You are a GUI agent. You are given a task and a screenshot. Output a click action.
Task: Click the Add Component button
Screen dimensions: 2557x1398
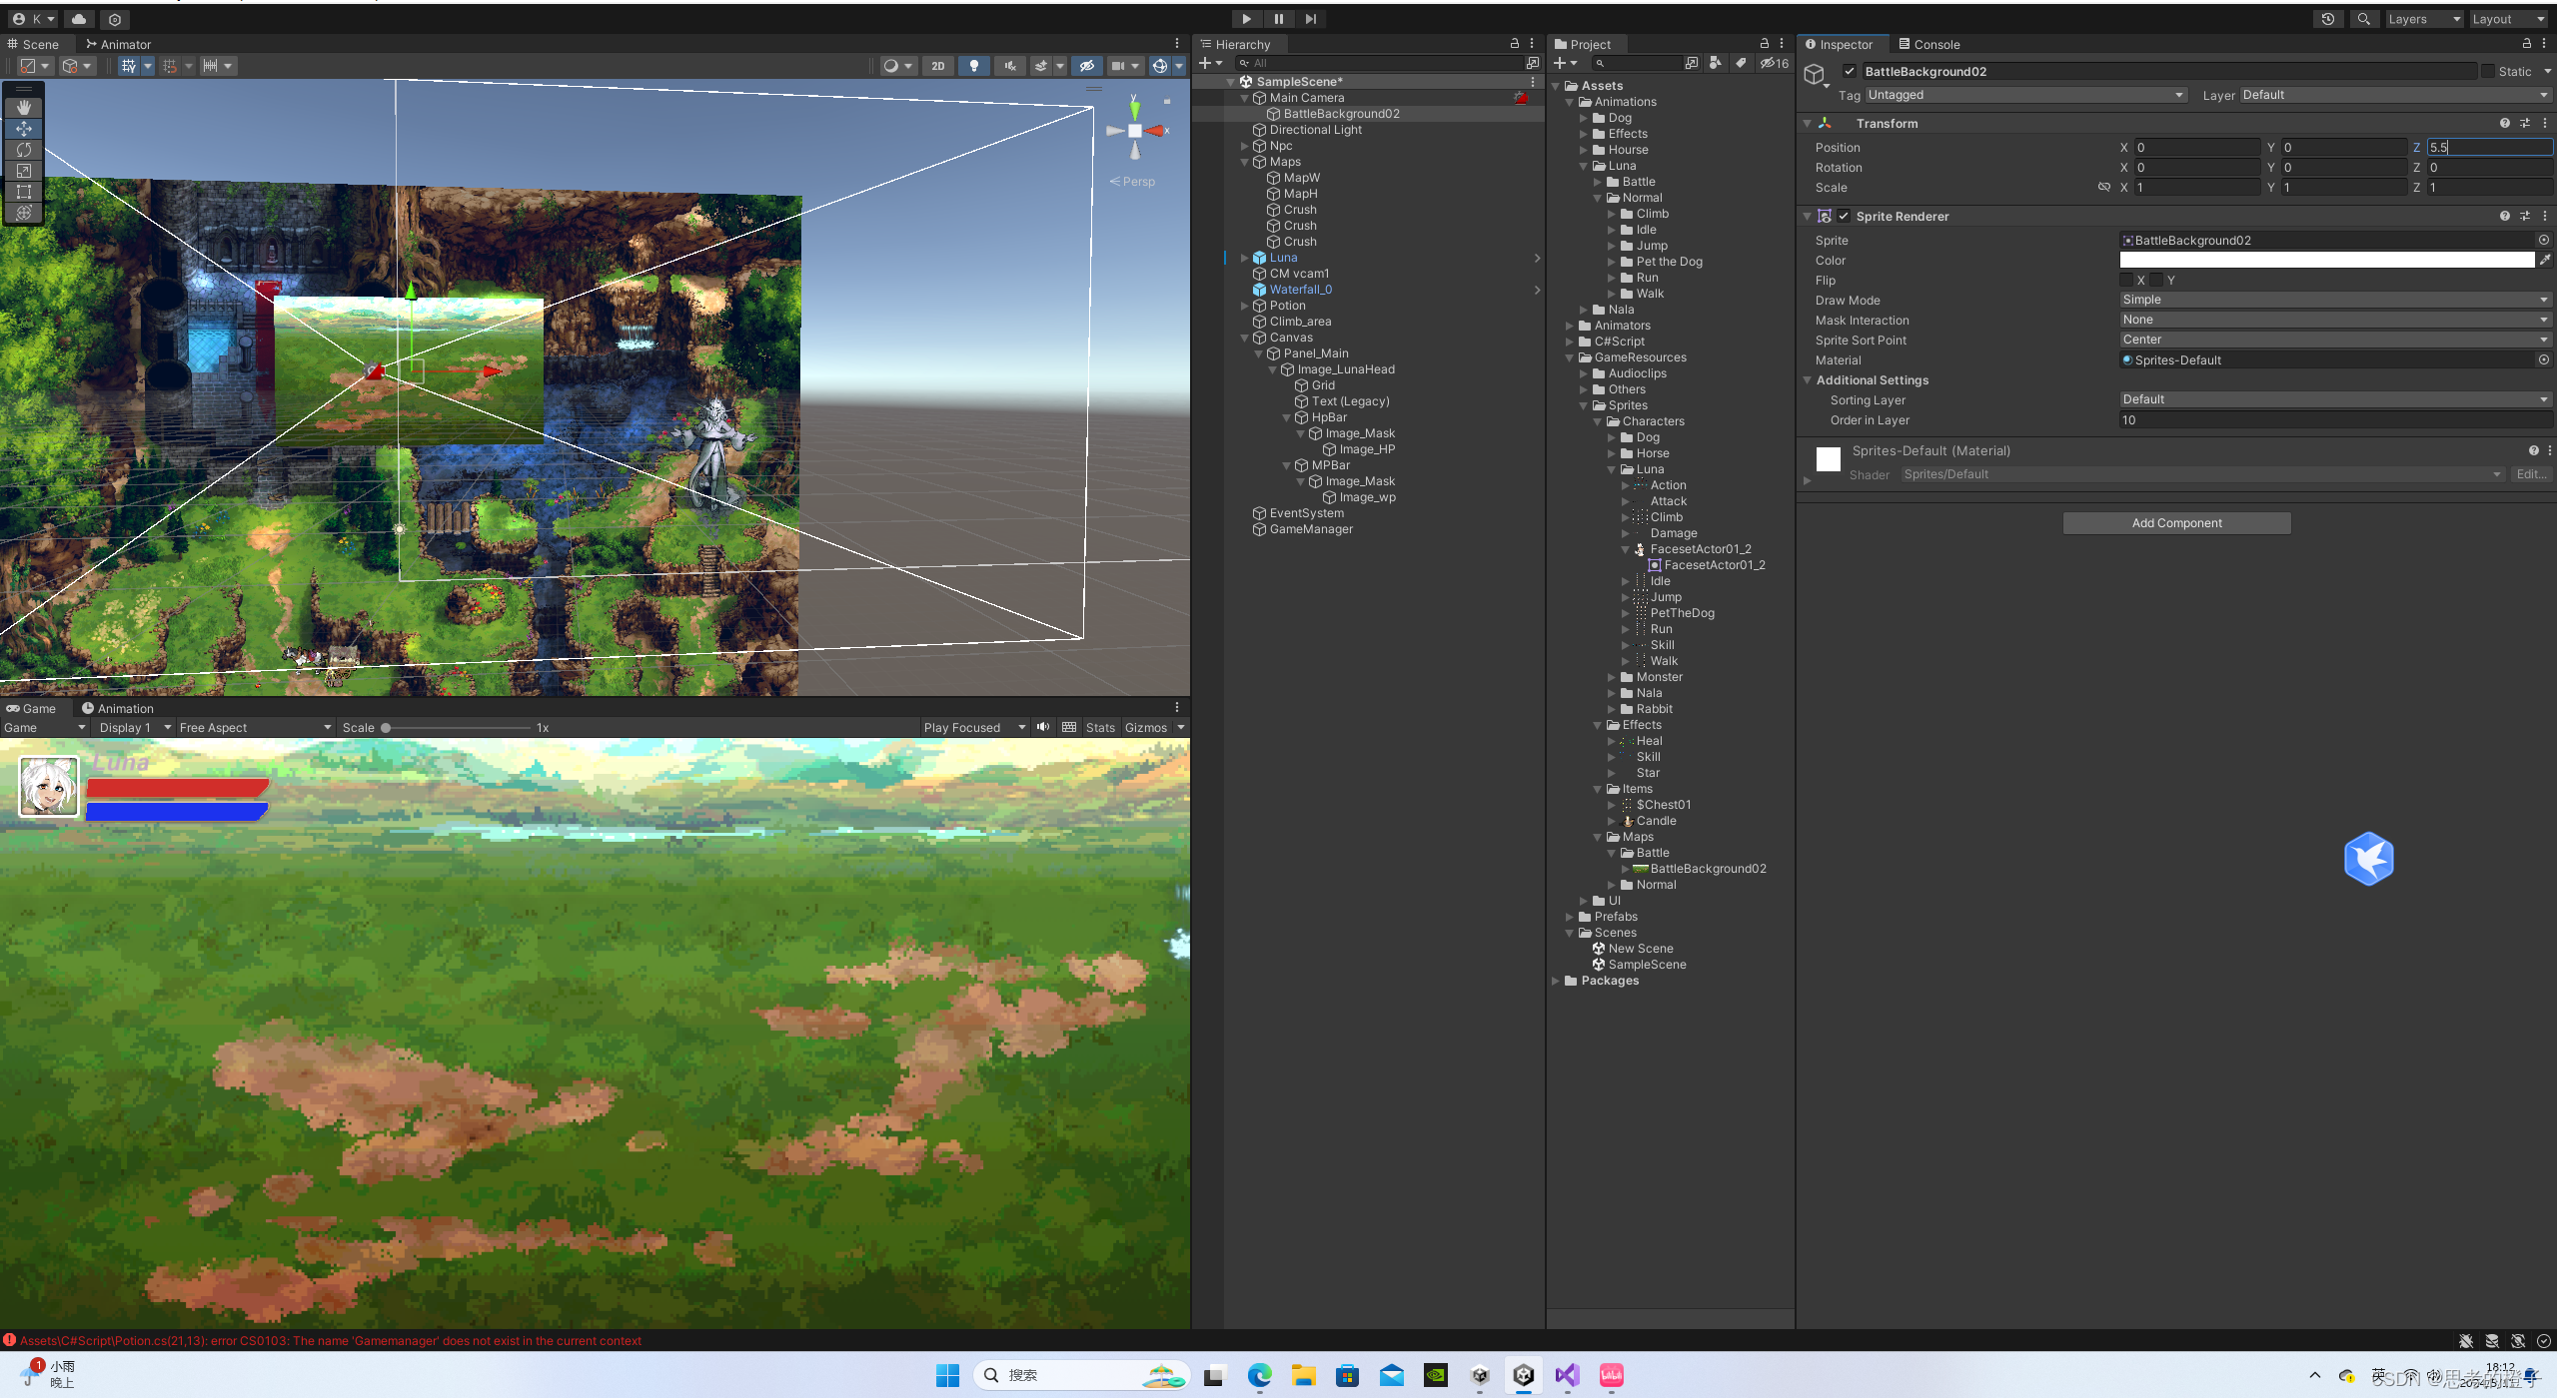[x=2176, y=523]
